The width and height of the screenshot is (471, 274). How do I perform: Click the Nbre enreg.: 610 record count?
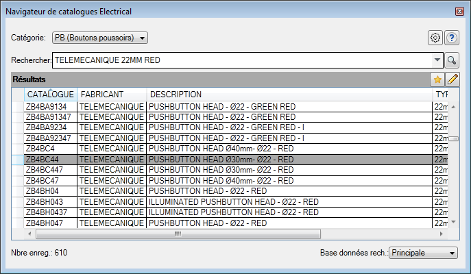pos(39,253)
